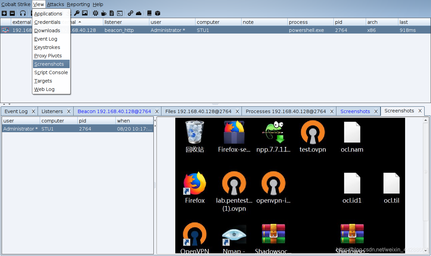Choose Script Console from the View menu
The height and width of the screenshot is (256, 431).
(x=51, y=72)
